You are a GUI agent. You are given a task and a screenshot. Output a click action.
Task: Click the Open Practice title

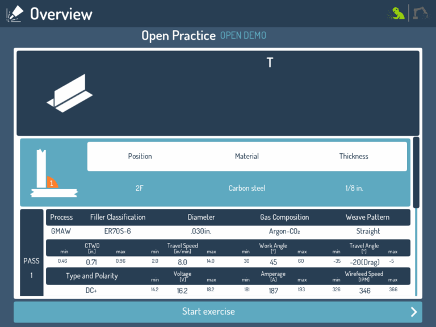(x=178, y=36)
